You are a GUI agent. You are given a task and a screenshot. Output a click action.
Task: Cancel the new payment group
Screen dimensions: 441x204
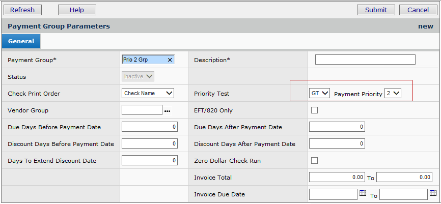coord(418,10)
